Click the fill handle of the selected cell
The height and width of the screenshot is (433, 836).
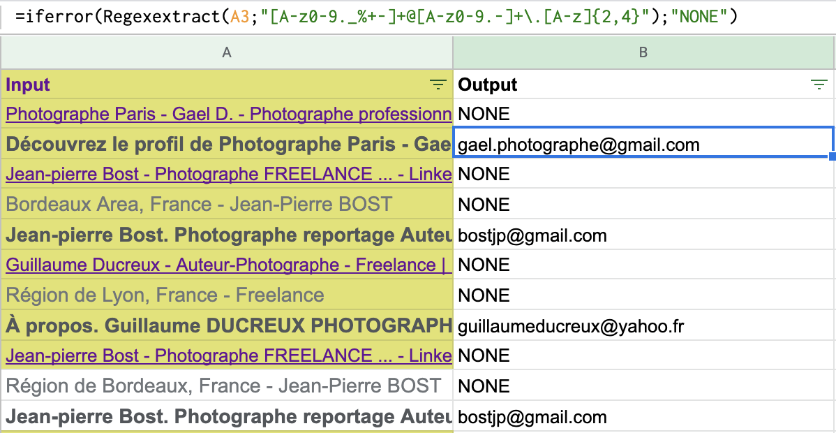833,157
